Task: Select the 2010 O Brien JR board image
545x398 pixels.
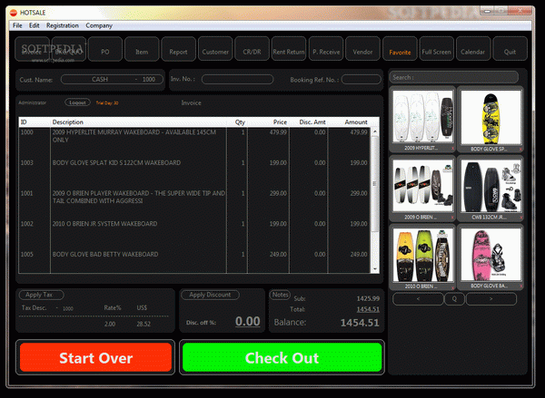Action: click(x=422, y=255)
